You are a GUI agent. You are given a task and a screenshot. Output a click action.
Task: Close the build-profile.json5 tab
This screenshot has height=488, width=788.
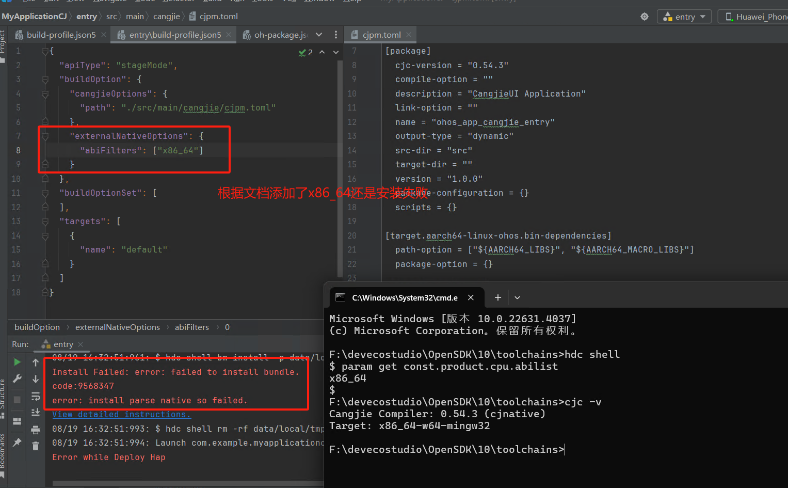pos(104,35)
